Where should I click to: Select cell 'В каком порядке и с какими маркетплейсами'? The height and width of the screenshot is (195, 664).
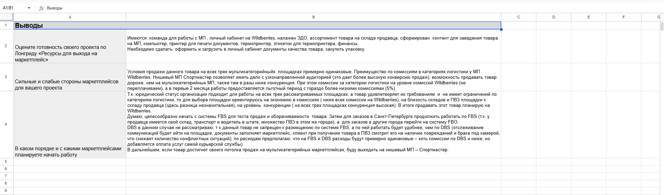click(70, 125)
